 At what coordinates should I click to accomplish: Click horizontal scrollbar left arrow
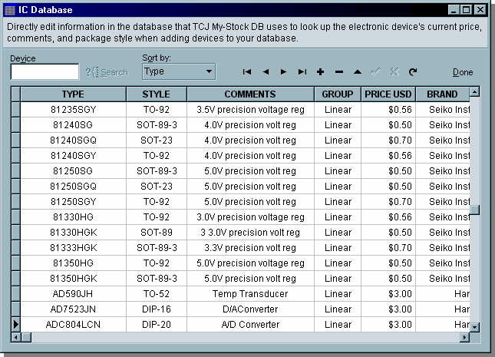point(16,337)
